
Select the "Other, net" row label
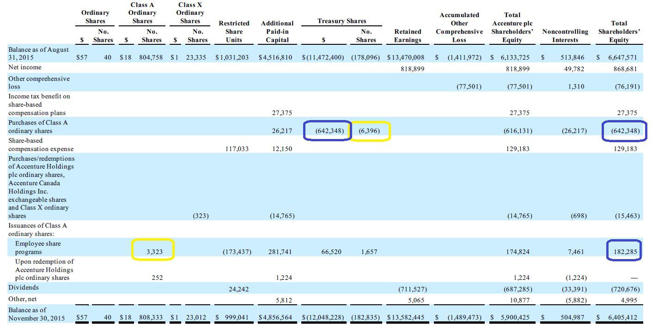click(22, 299)
